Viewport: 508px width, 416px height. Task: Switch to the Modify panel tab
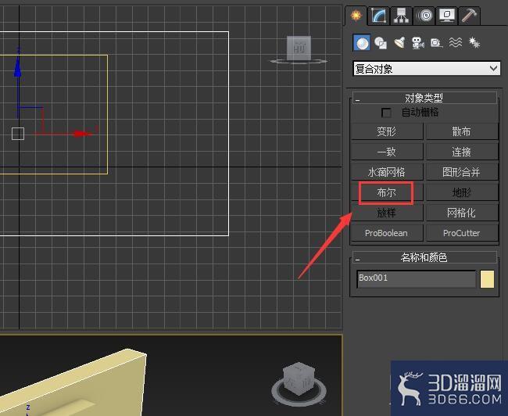(379, 15)
